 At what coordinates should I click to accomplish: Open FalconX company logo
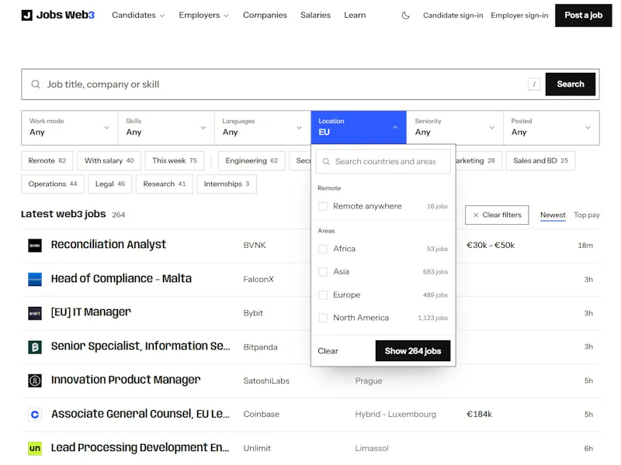[35, 279]
